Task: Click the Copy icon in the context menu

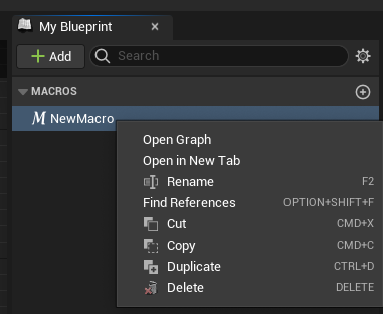Action: (151, 246)
